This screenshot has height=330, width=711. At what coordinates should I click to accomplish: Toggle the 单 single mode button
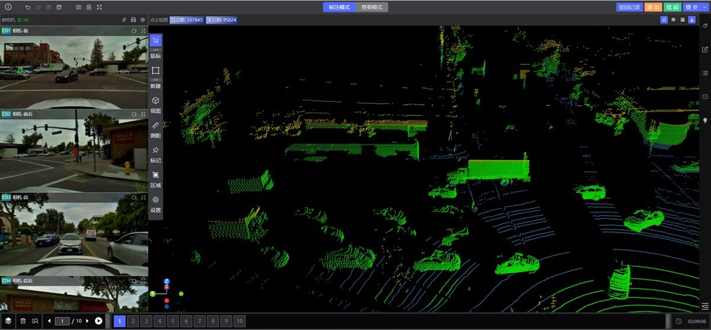tap(674, 20)
